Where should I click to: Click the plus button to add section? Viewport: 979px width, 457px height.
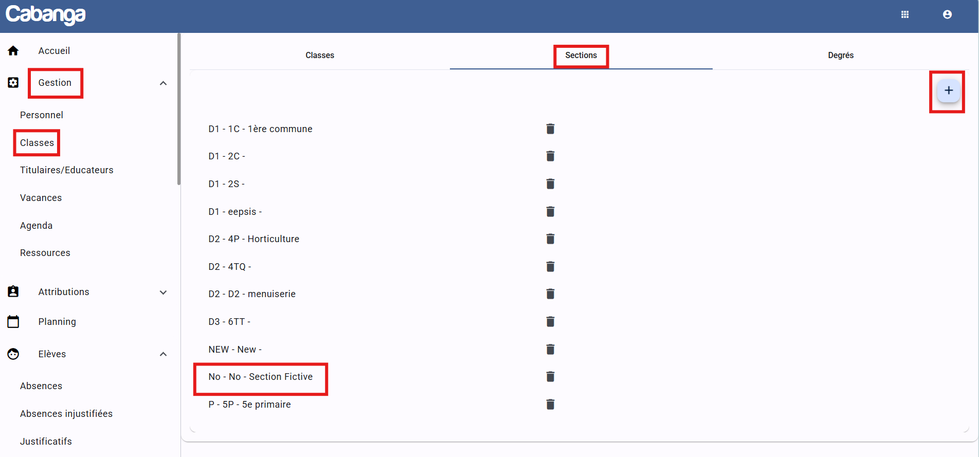click(948, 90)
